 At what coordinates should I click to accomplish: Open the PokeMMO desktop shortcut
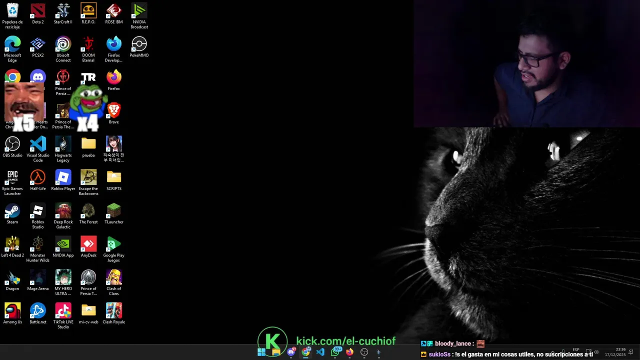pos(139,47)
